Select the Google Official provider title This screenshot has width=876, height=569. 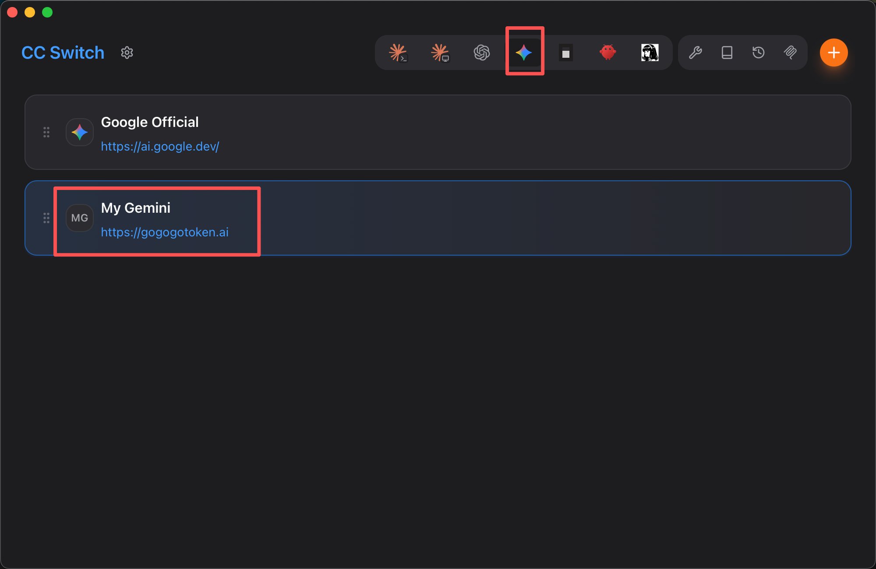tap(150, 122)
